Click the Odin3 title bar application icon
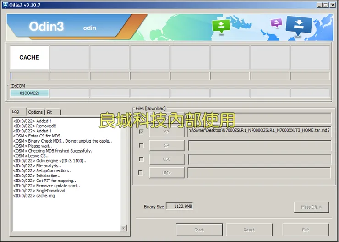The height and width of the screenshot is (242, 339). [x=5, y=5]
